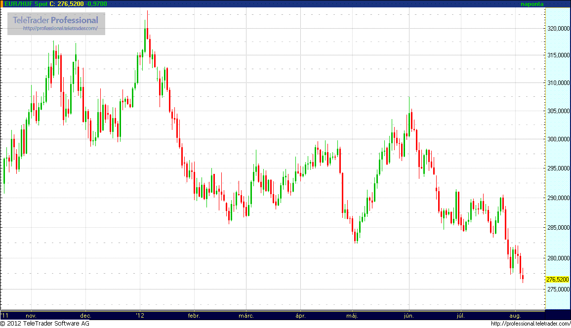
Task: Click the 2012 TeleTrader Software AG copyright text
Action: [x=45, y=324]
